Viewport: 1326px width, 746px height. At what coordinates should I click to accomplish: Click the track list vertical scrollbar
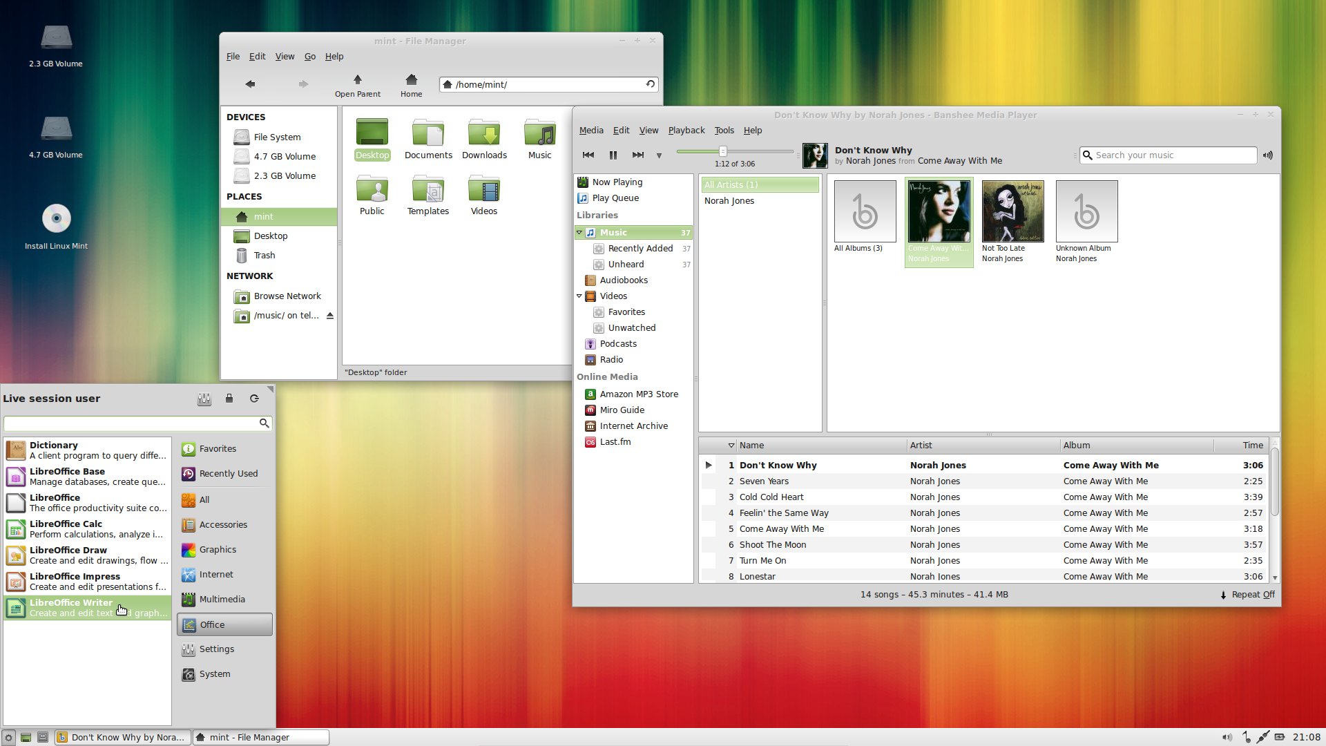tap(1275, 481)
